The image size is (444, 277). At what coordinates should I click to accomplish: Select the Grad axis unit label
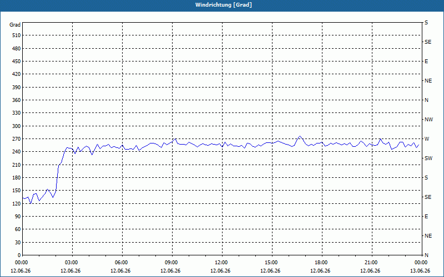(x=15, y=25)
